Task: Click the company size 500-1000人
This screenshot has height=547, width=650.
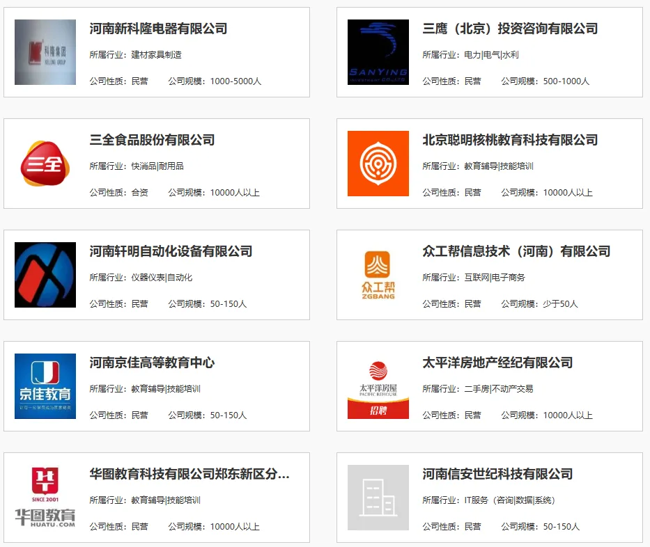Action: point(566,81)
